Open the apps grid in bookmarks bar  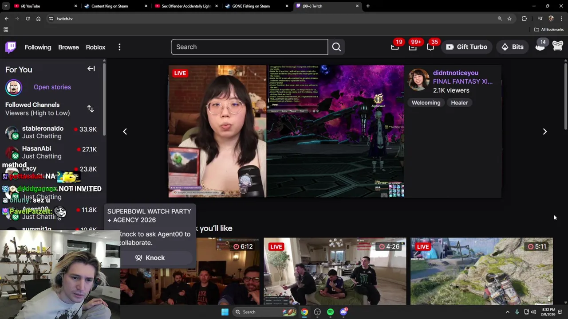pyautogui.click(x=6, y=30)
